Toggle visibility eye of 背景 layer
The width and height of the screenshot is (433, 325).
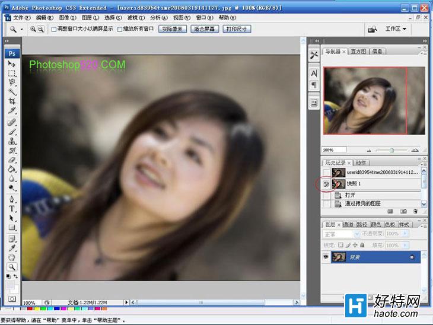point(326,257)
